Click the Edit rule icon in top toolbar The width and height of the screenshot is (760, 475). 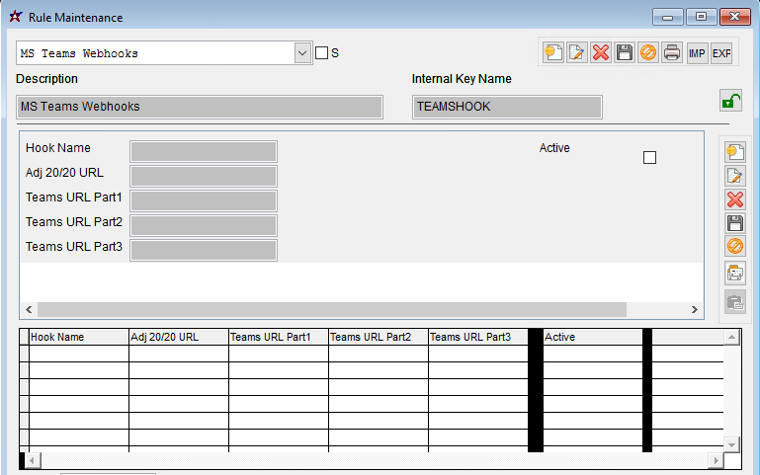tap(577, 52)
